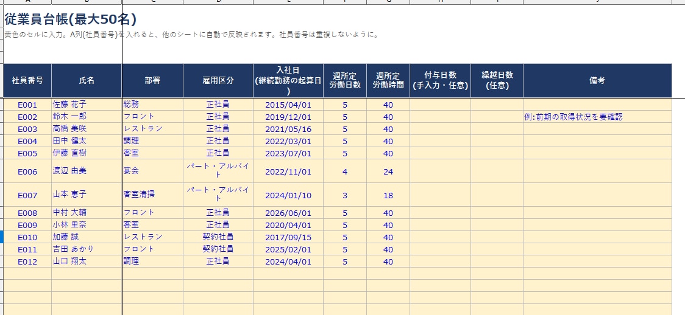The width and height of the screenshot is (685, 315).
Task: Select the hire date 2021/05/16
Action: 288,129
